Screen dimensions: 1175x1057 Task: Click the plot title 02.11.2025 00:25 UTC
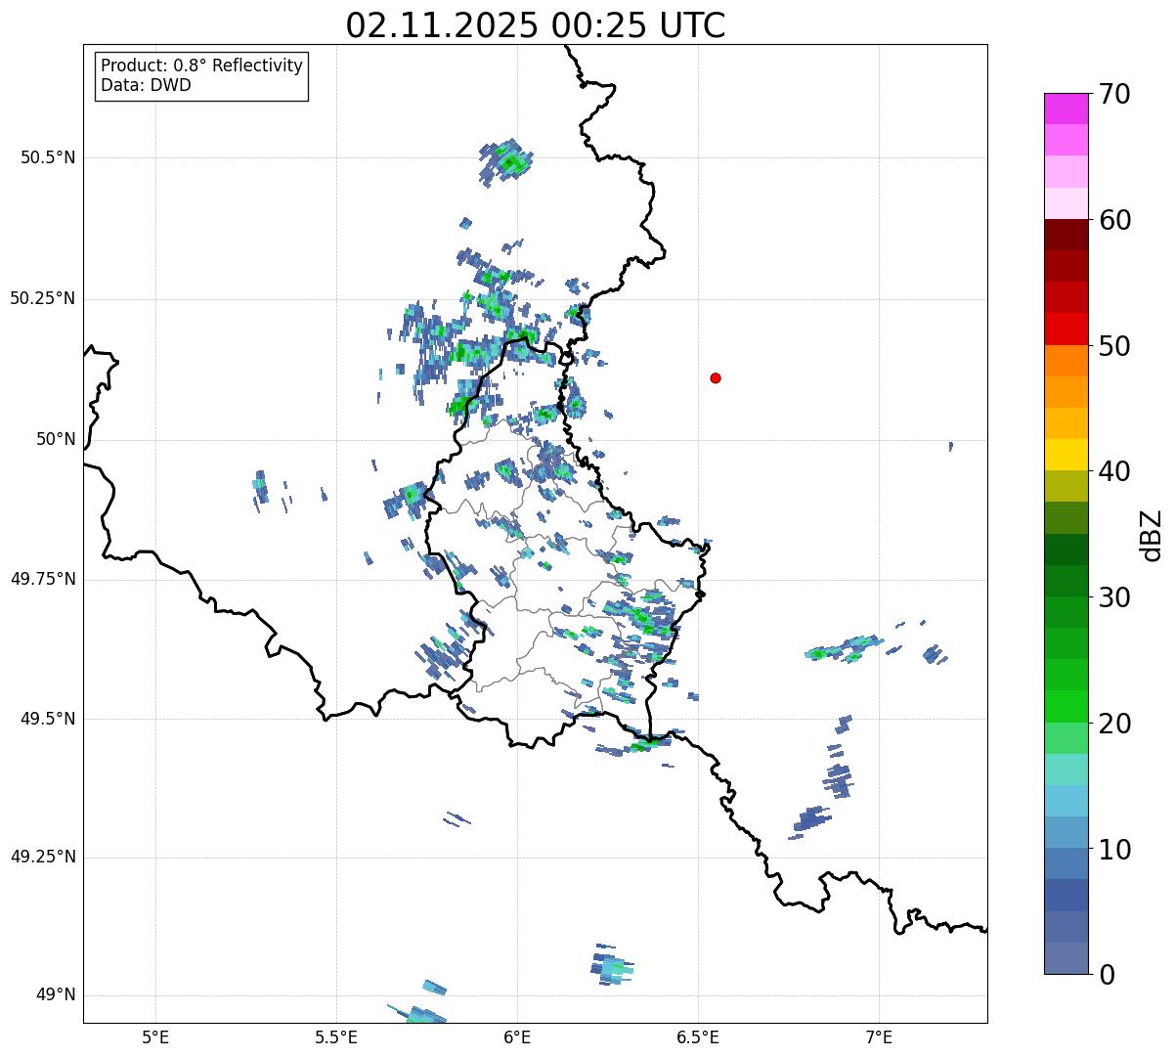(x=536, y=25)
